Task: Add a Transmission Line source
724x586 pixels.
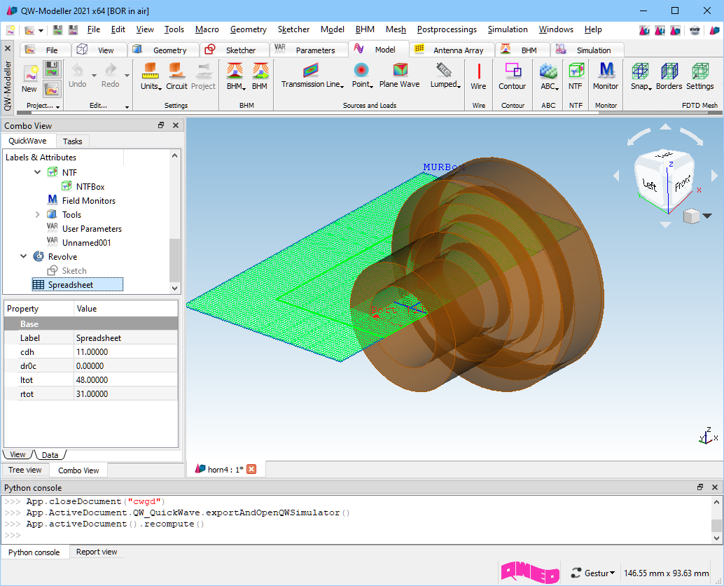Action: click(312, 76)
